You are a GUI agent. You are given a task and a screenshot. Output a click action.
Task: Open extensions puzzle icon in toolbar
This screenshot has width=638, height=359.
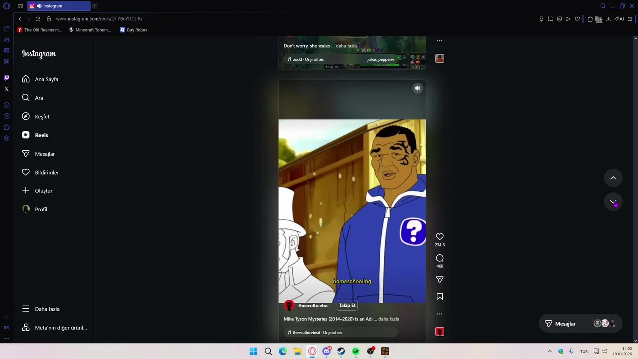590,19
